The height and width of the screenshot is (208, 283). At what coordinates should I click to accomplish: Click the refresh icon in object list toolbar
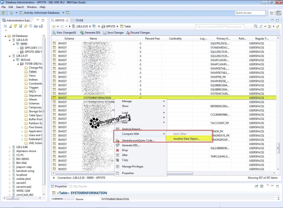pos(278,26)
